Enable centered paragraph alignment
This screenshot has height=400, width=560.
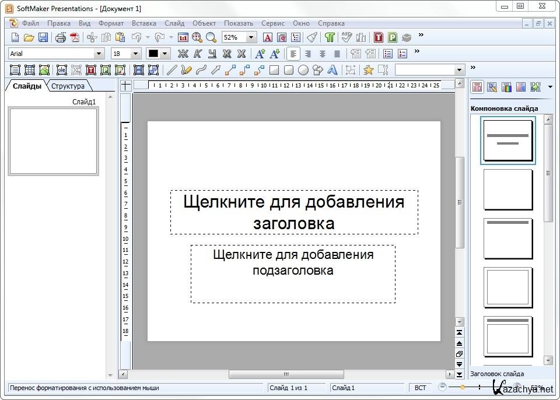tap(308, 54)
